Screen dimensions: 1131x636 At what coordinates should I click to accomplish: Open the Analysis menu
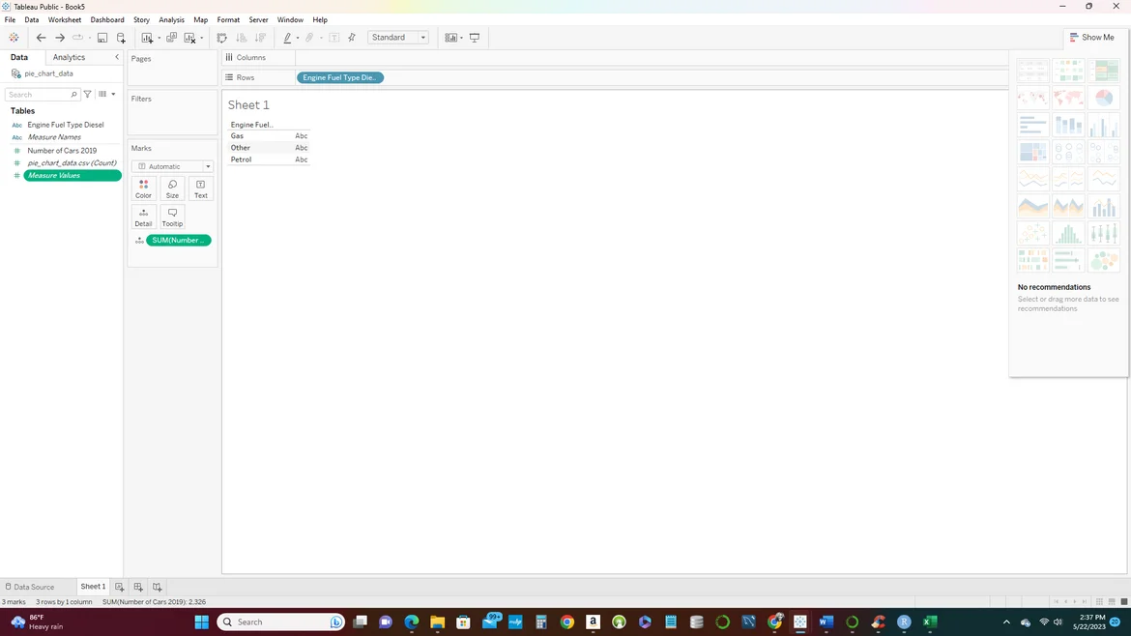click(x=171, y=19)
